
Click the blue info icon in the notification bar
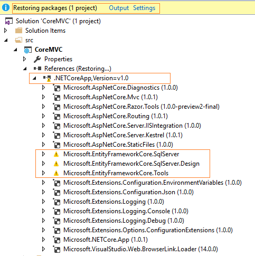[x=6, y=8]
